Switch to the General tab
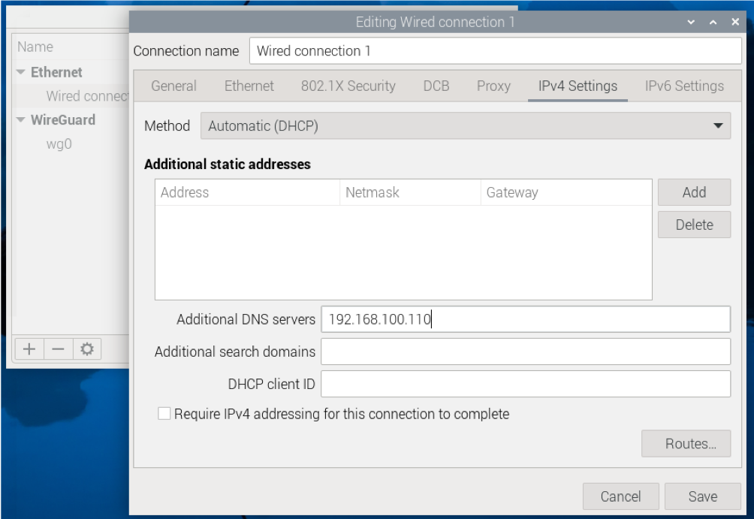 point(173,86)
